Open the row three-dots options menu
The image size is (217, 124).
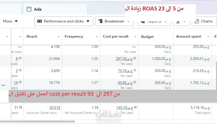3,85
